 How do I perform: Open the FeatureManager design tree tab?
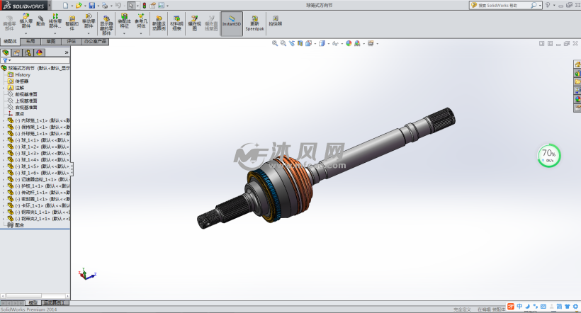tap(6, 52)
